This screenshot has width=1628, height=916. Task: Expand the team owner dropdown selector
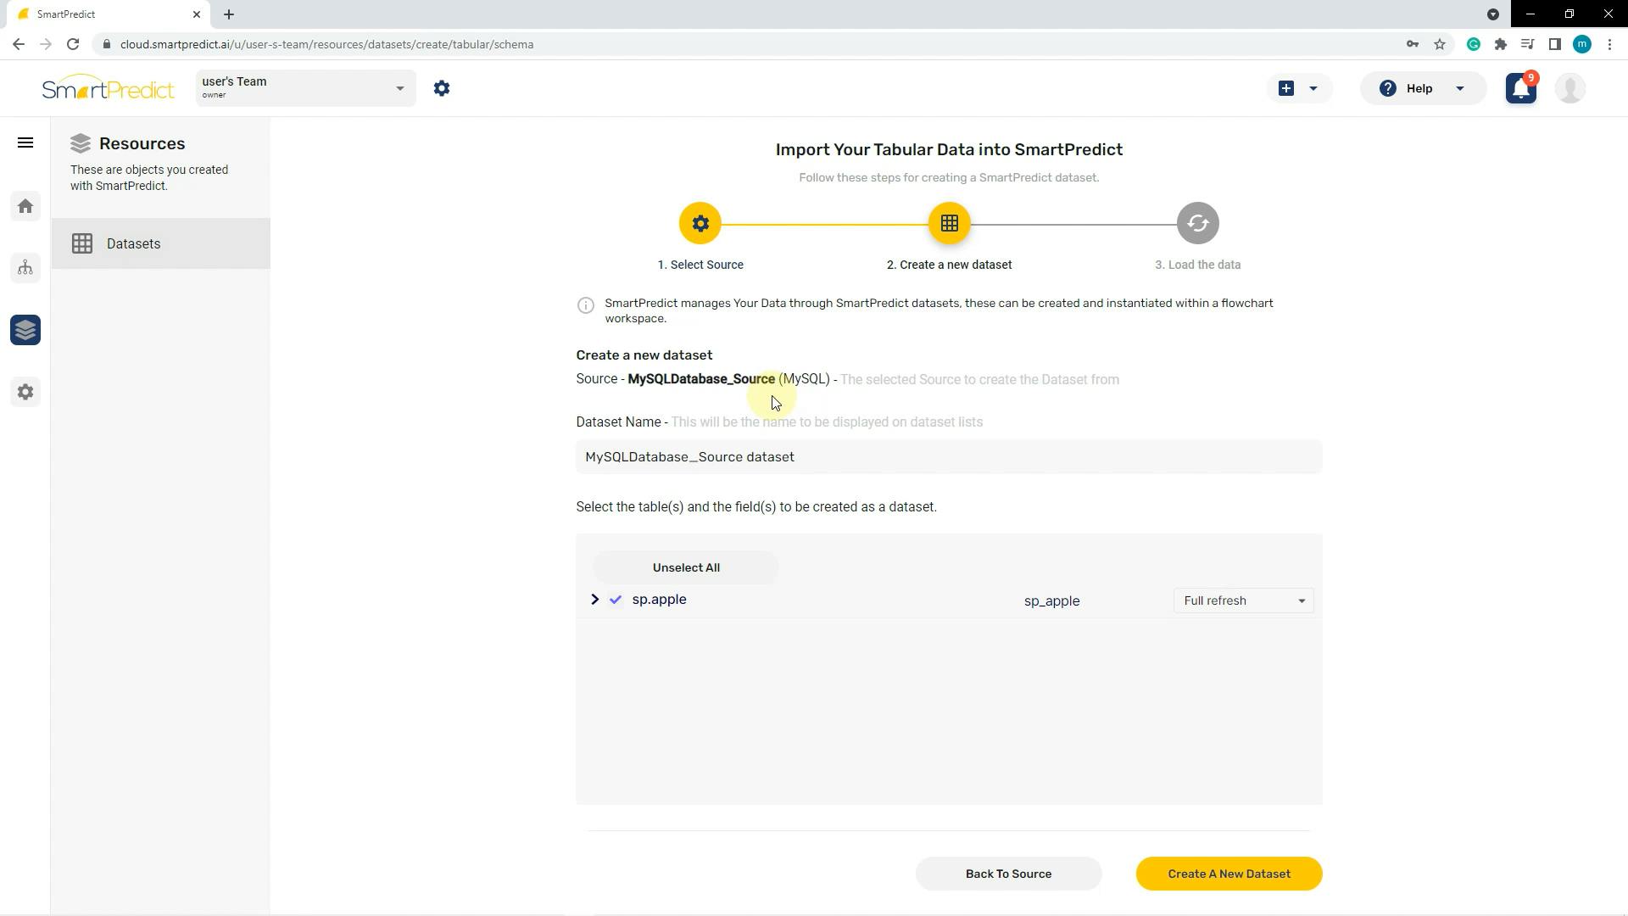[399, 88]
